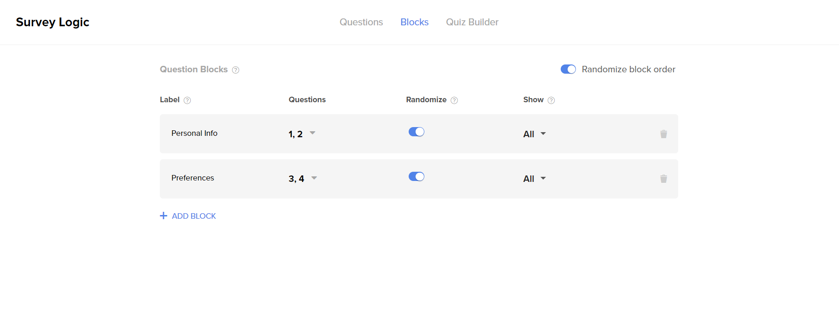Viewport: 839px width, 332px height.
Task: Click the Preferences block label
Action: coord(193,178)
